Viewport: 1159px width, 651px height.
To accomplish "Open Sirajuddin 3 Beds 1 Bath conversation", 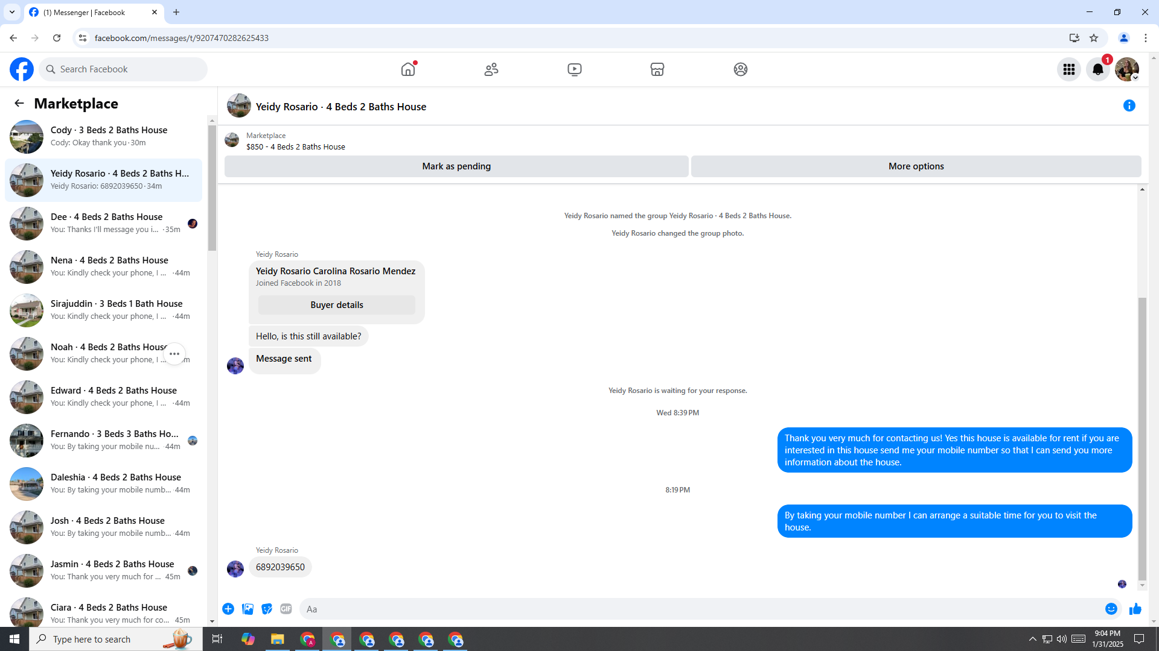I will coord(104,310).
